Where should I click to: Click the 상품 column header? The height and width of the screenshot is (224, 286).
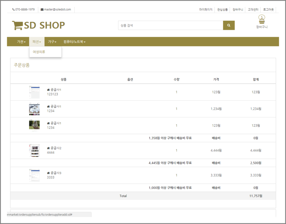tap(64, 79)
